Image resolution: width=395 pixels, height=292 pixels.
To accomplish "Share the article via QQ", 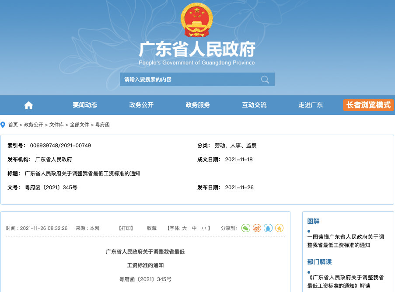I will click(x=268, y=228).
